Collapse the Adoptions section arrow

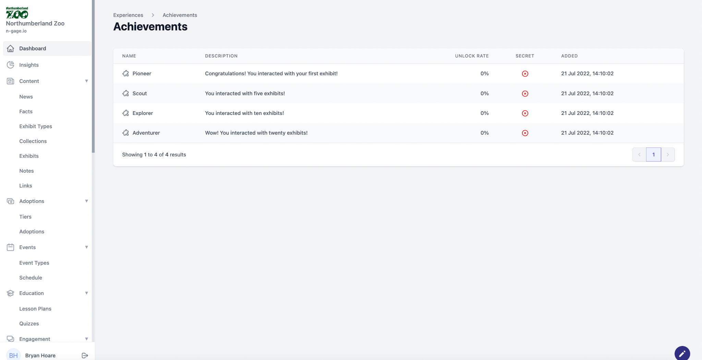86,201
